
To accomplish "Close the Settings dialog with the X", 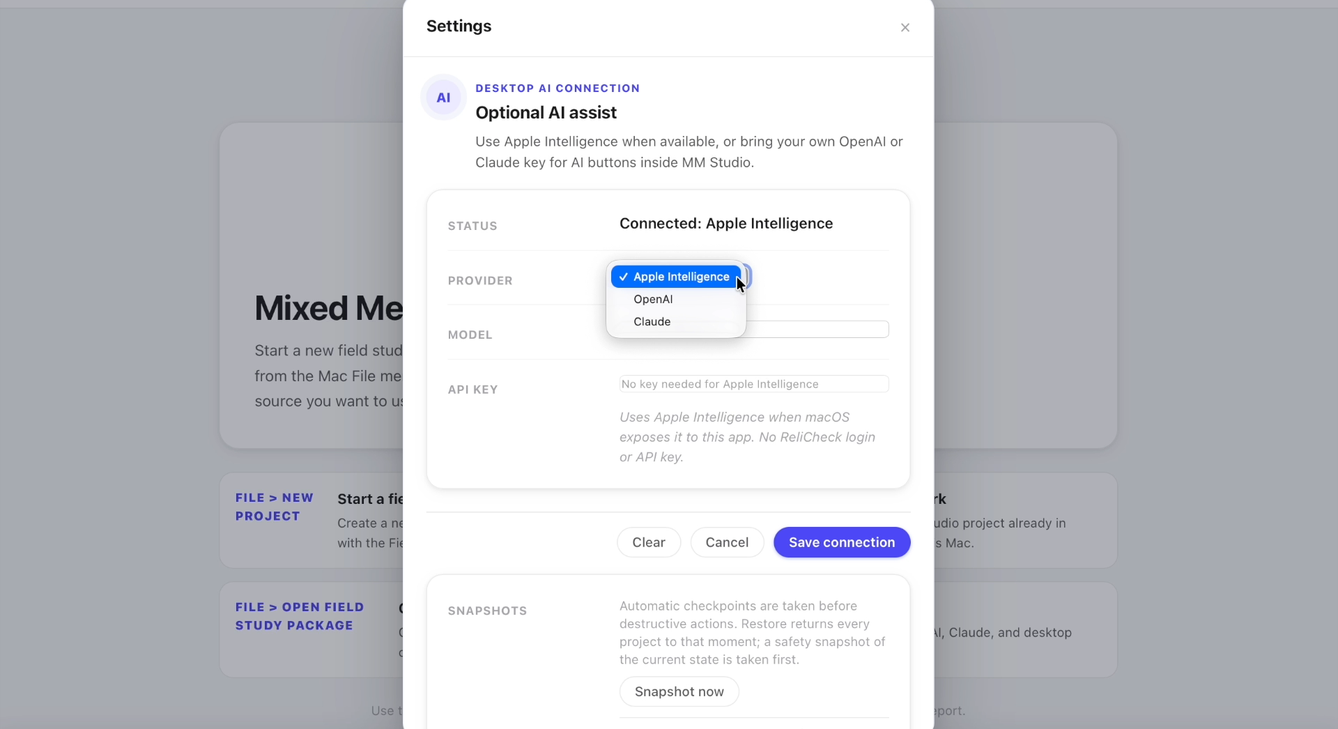I will click(905, 27).
